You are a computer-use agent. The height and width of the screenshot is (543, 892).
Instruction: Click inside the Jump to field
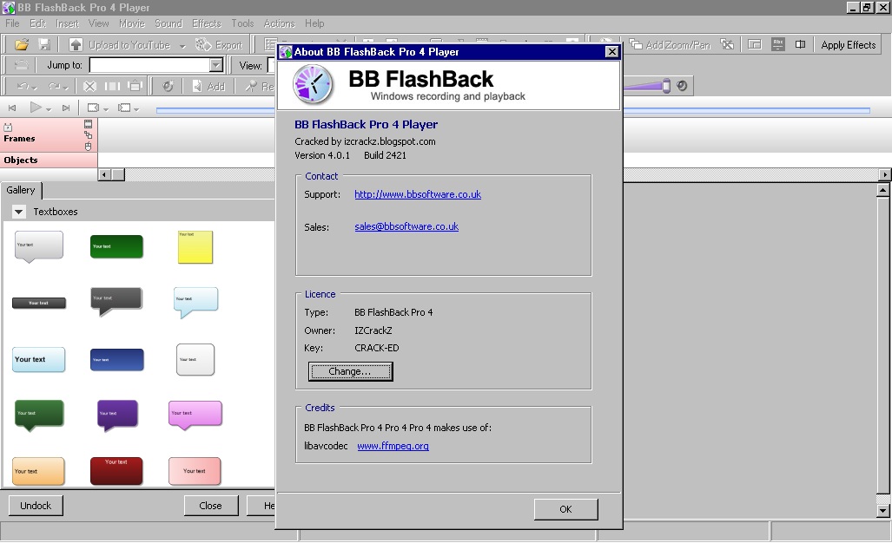[x=149, y=65]
